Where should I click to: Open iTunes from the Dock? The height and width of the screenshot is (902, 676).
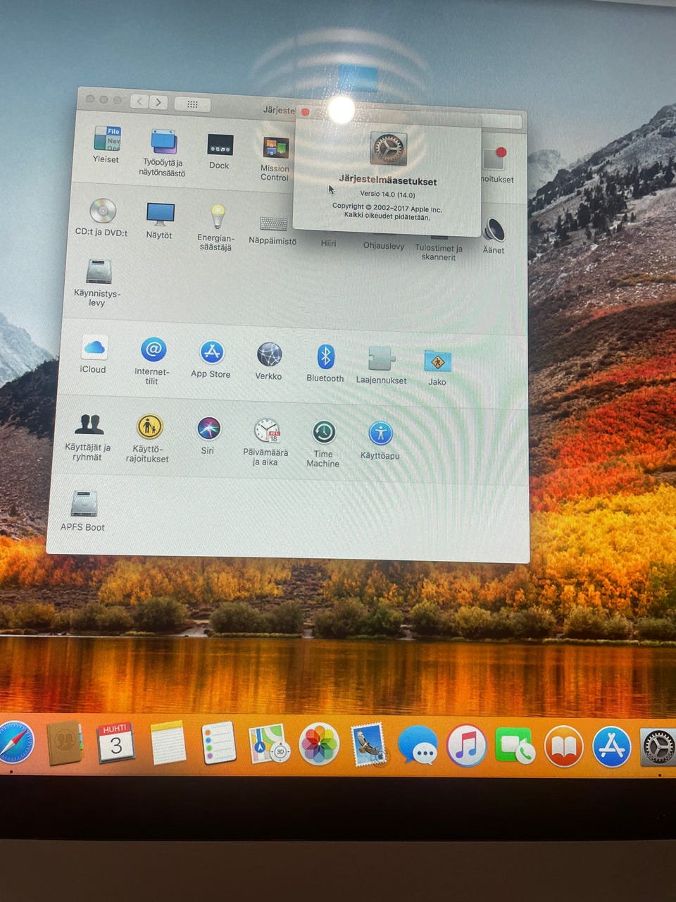(466, 746)
